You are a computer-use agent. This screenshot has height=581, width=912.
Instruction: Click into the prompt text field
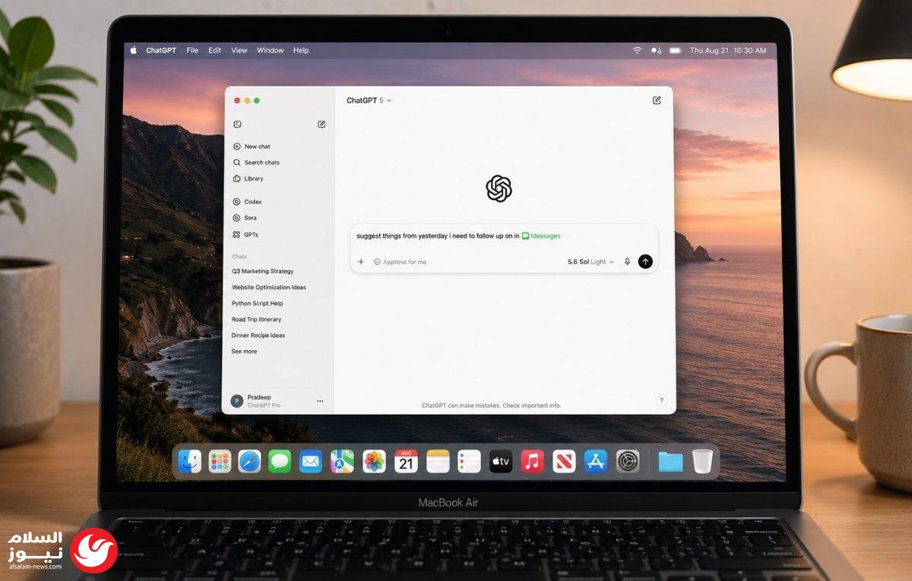pyautogui.click(x=503, y=236)
